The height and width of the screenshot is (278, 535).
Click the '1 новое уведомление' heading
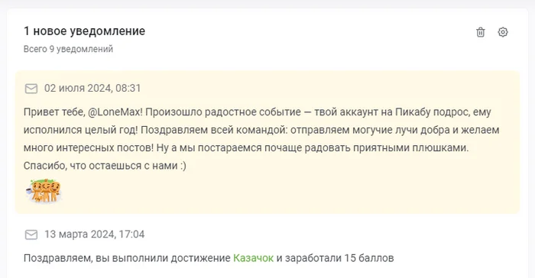[x=84, y=31]
